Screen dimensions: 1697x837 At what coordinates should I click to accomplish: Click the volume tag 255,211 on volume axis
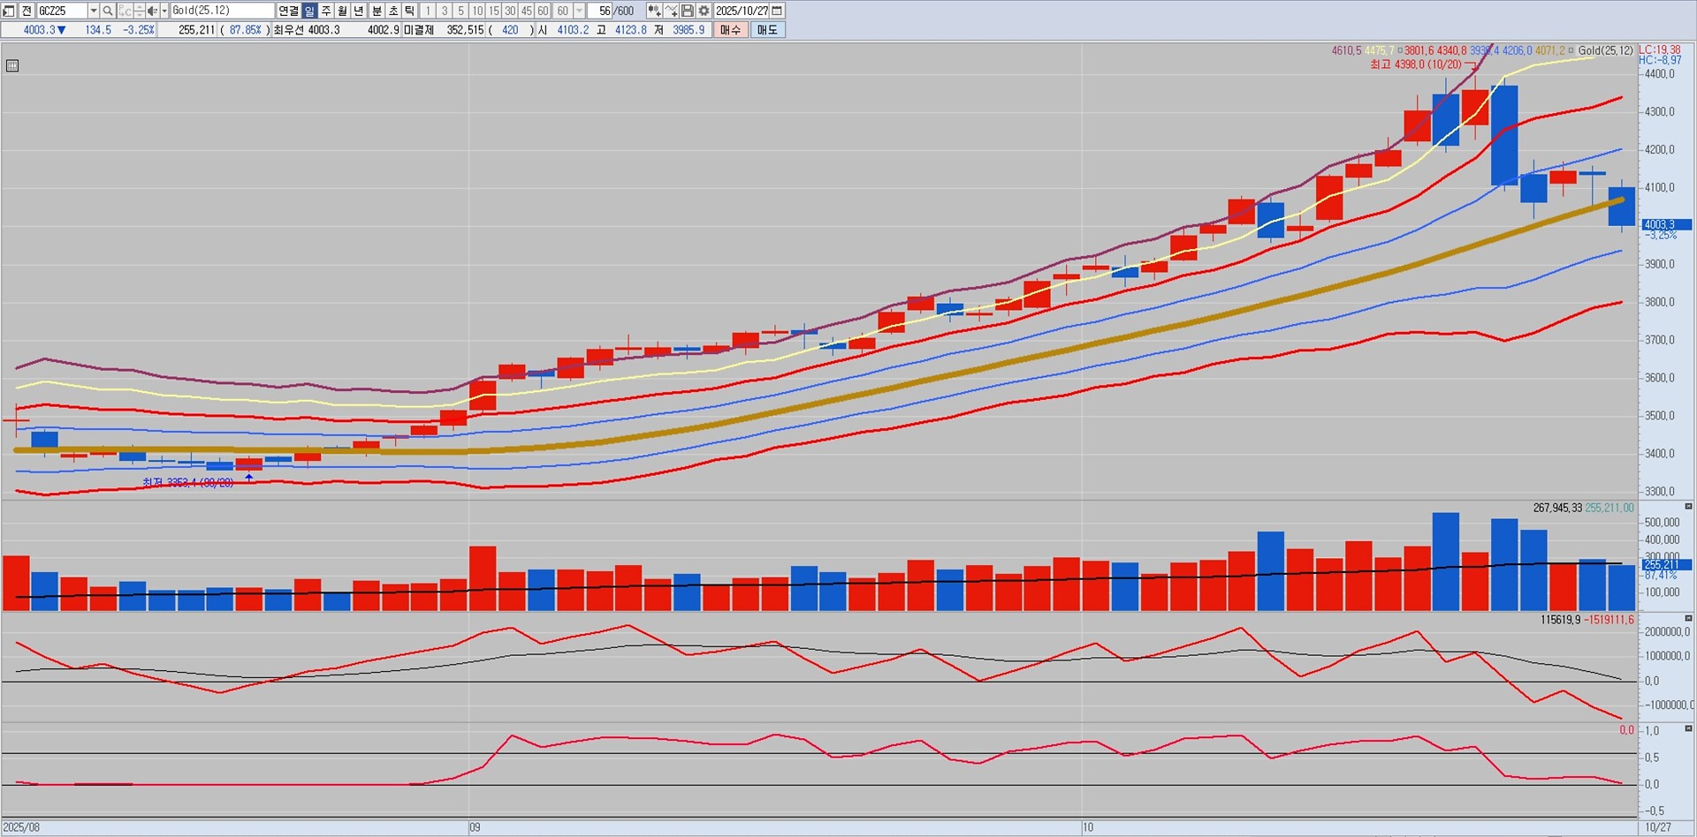[1666, 564]
